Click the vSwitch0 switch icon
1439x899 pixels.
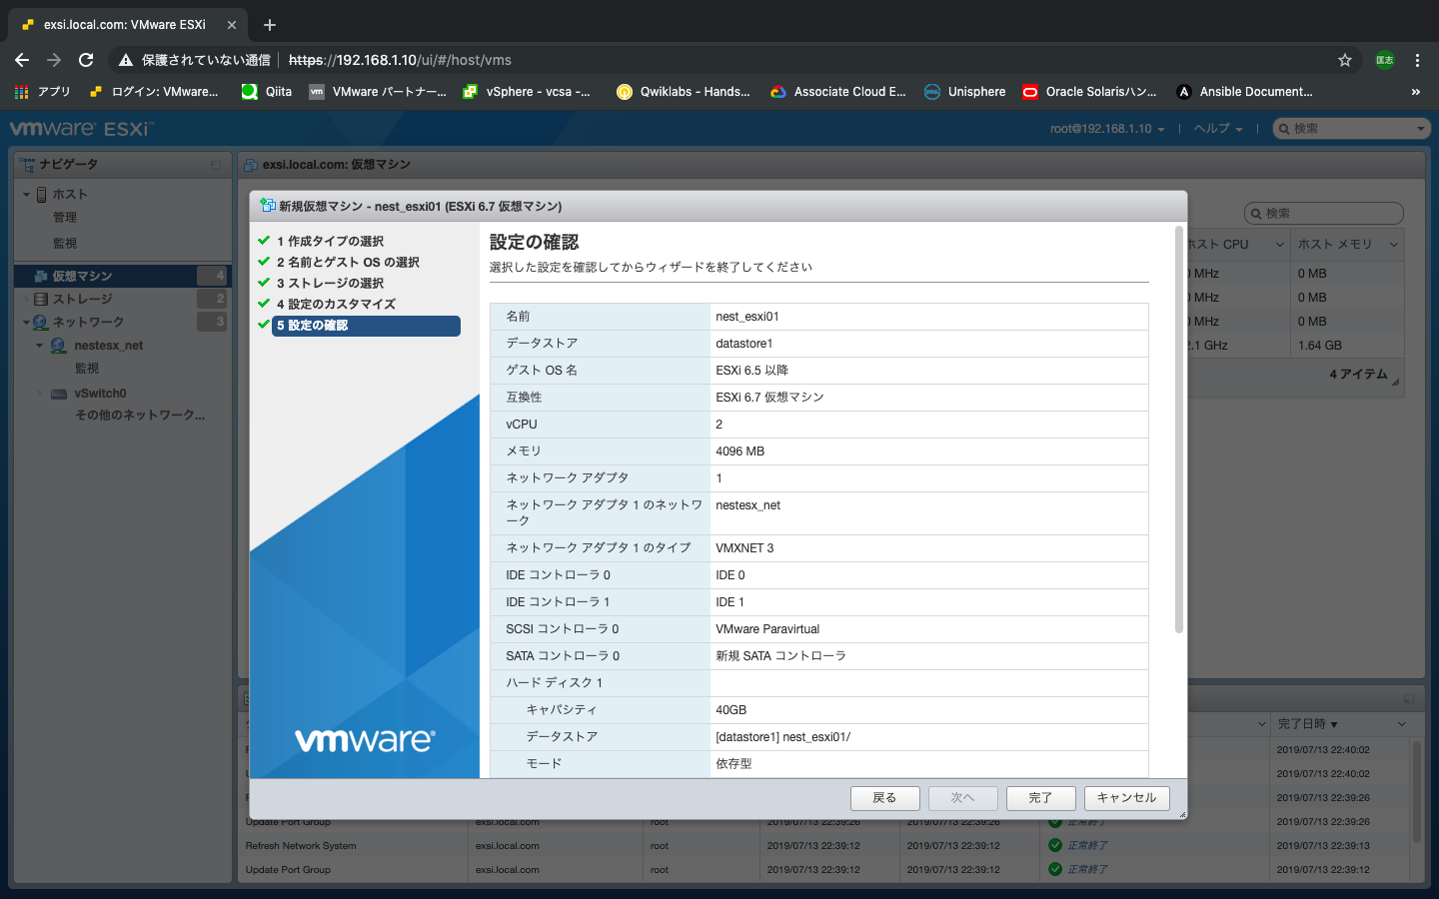[59, 394]
